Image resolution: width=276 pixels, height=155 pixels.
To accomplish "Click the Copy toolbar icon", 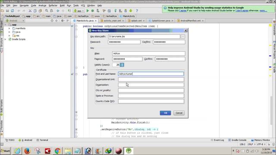I will pos(35,11).
